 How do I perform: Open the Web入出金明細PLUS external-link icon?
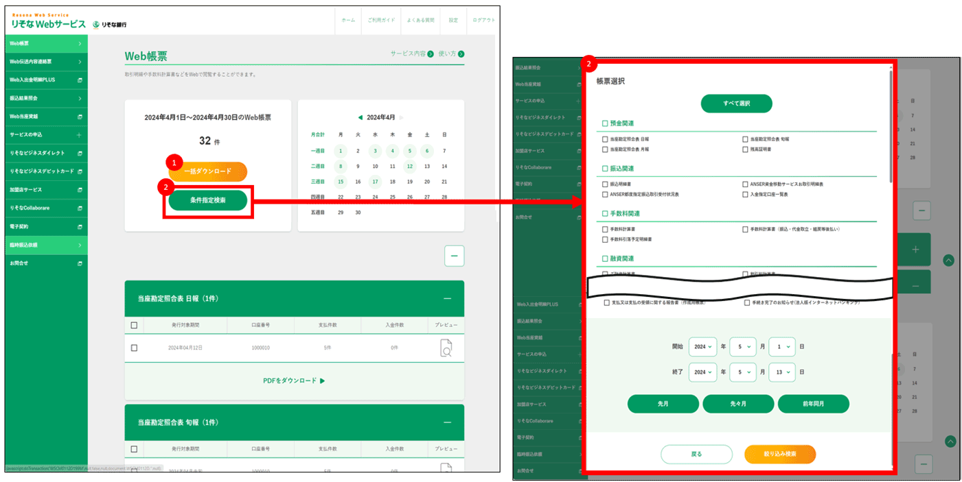click(80, 80)
